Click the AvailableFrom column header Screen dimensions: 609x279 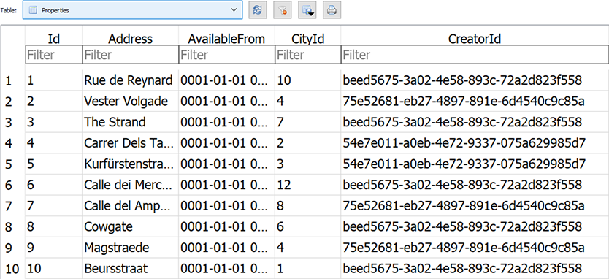[x=226, y=39]
